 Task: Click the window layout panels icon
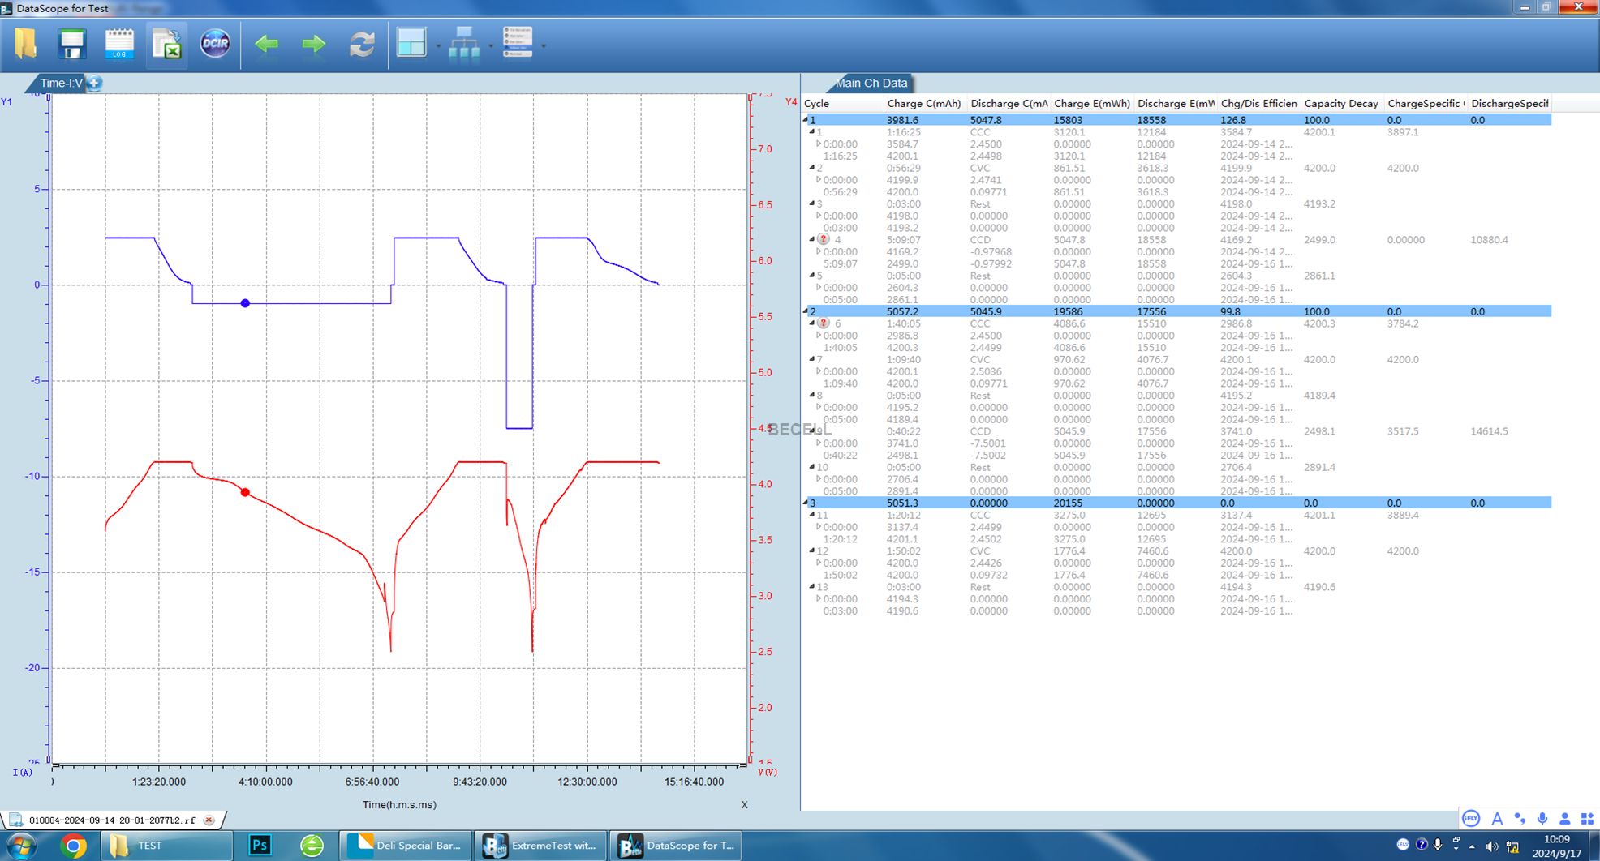[x=411, y=43]
